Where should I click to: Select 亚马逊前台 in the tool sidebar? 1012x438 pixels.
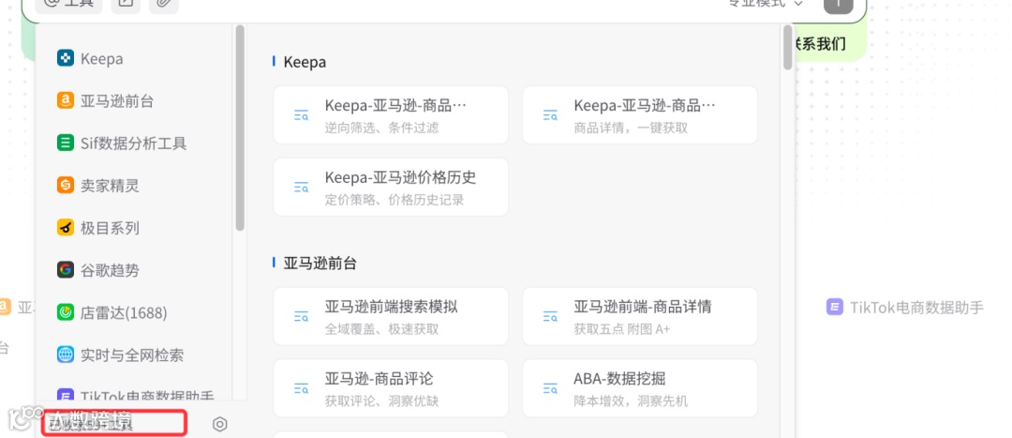coord(105,101)
